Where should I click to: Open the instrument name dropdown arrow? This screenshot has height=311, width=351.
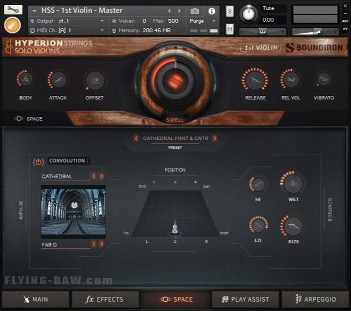(34, 11)
